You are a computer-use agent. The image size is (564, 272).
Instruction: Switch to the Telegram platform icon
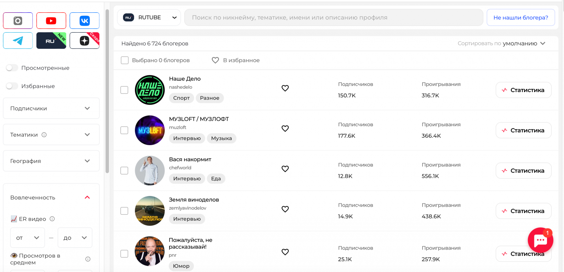point(18,41)
